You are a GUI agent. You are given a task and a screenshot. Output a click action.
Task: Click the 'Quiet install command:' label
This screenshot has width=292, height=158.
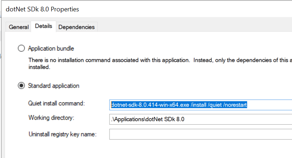[57, 104]
